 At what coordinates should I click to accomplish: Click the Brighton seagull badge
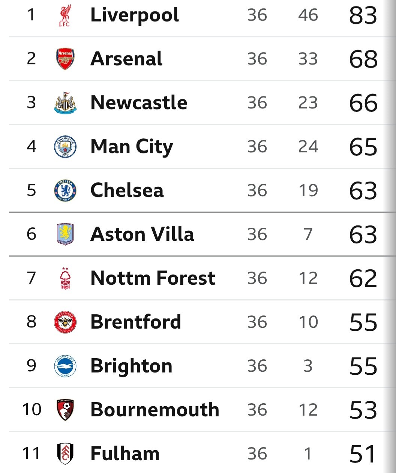(65, 366)
